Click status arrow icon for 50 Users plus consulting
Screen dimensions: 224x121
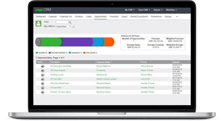(x=43, y=66)
